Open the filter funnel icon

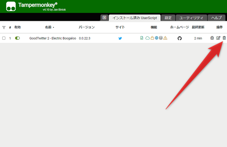point(4,27)
